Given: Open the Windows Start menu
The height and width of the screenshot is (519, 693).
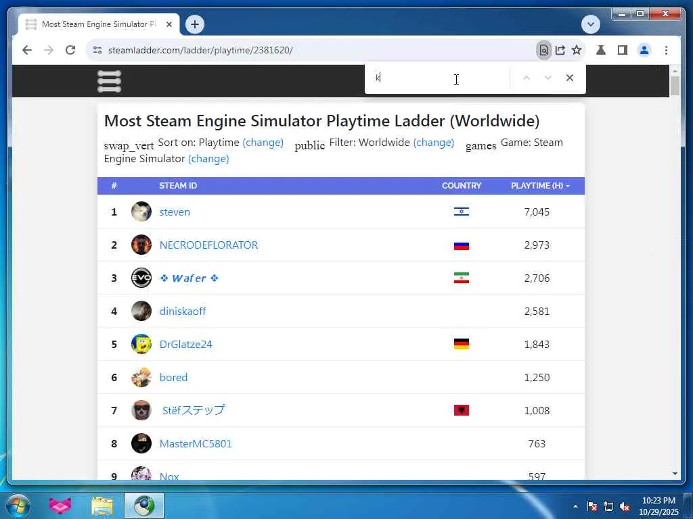Looking at the screenshot, I should pos(18,505).
